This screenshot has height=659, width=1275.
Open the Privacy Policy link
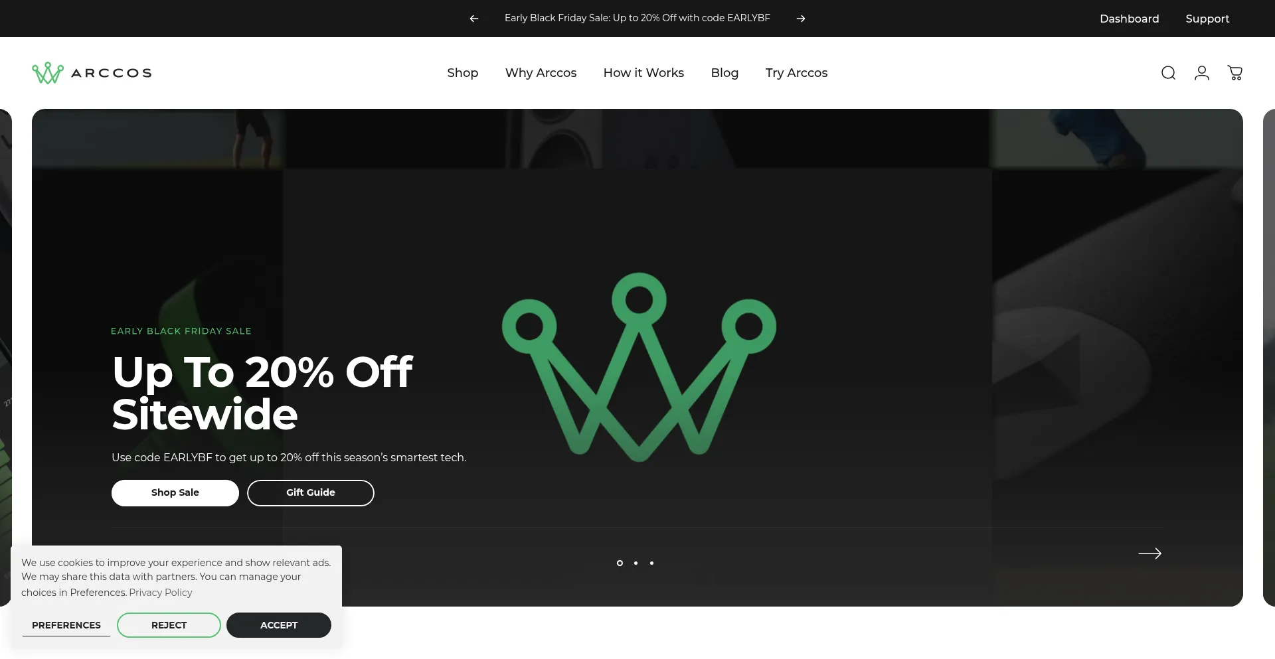point(161,593)
